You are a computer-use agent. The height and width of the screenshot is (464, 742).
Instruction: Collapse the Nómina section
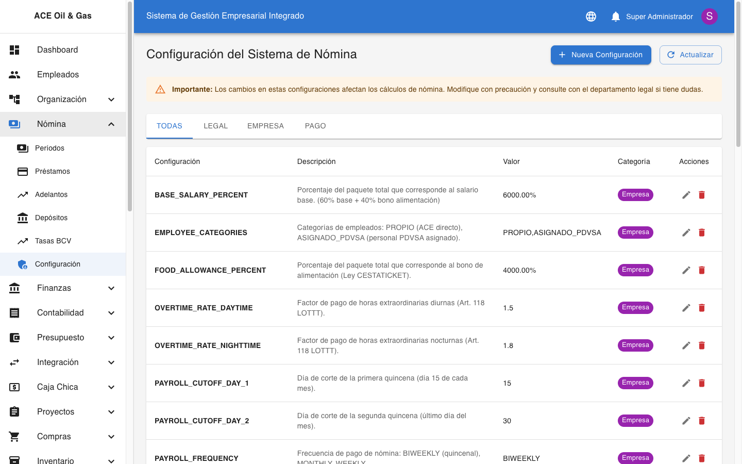tap(111, 124)
